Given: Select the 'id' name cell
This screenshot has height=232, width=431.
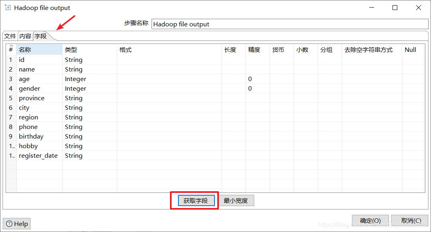Looking at the screenshot, I should pos(39,60).
